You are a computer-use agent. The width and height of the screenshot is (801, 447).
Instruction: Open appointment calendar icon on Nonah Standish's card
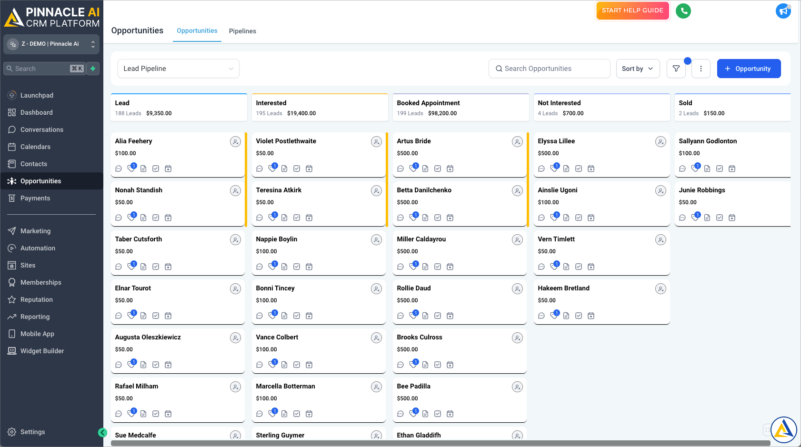pos(168,217)
